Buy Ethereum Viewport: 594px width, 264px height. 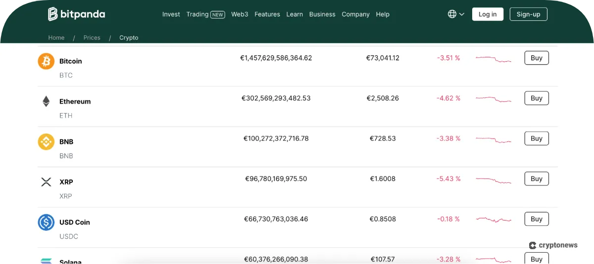coord(537,98)
